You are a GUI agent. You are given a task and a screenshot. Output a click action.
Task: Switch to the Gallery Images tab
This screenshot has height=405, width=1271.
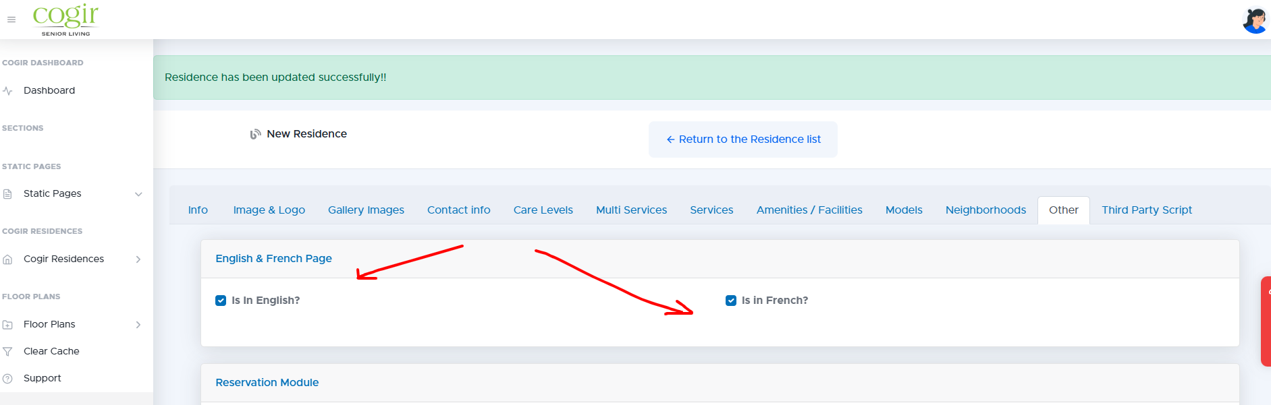366,210
